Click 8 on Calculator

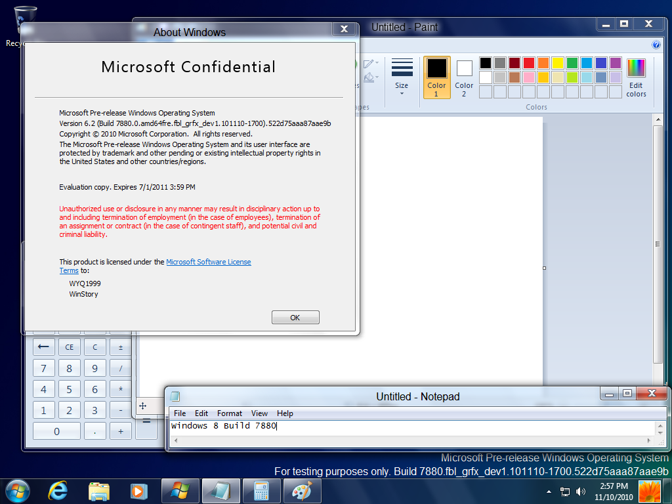[x=70, y=368]
